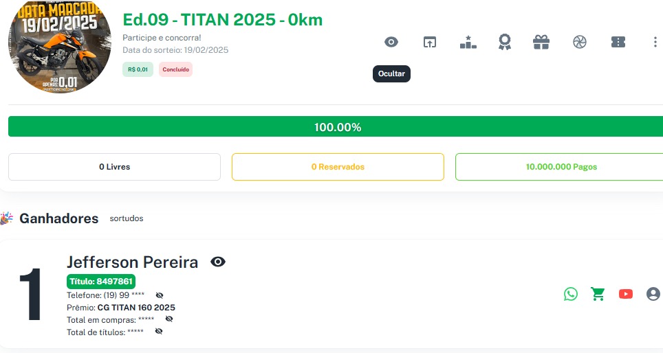This screenshot has height=353, width=663.
Task: View winner's purchases cart icon
Action: click(598, 294)
